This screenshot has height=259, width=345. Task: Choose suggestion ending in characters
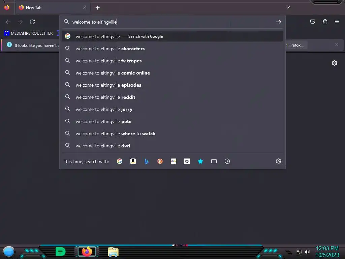tap(172, 49)
